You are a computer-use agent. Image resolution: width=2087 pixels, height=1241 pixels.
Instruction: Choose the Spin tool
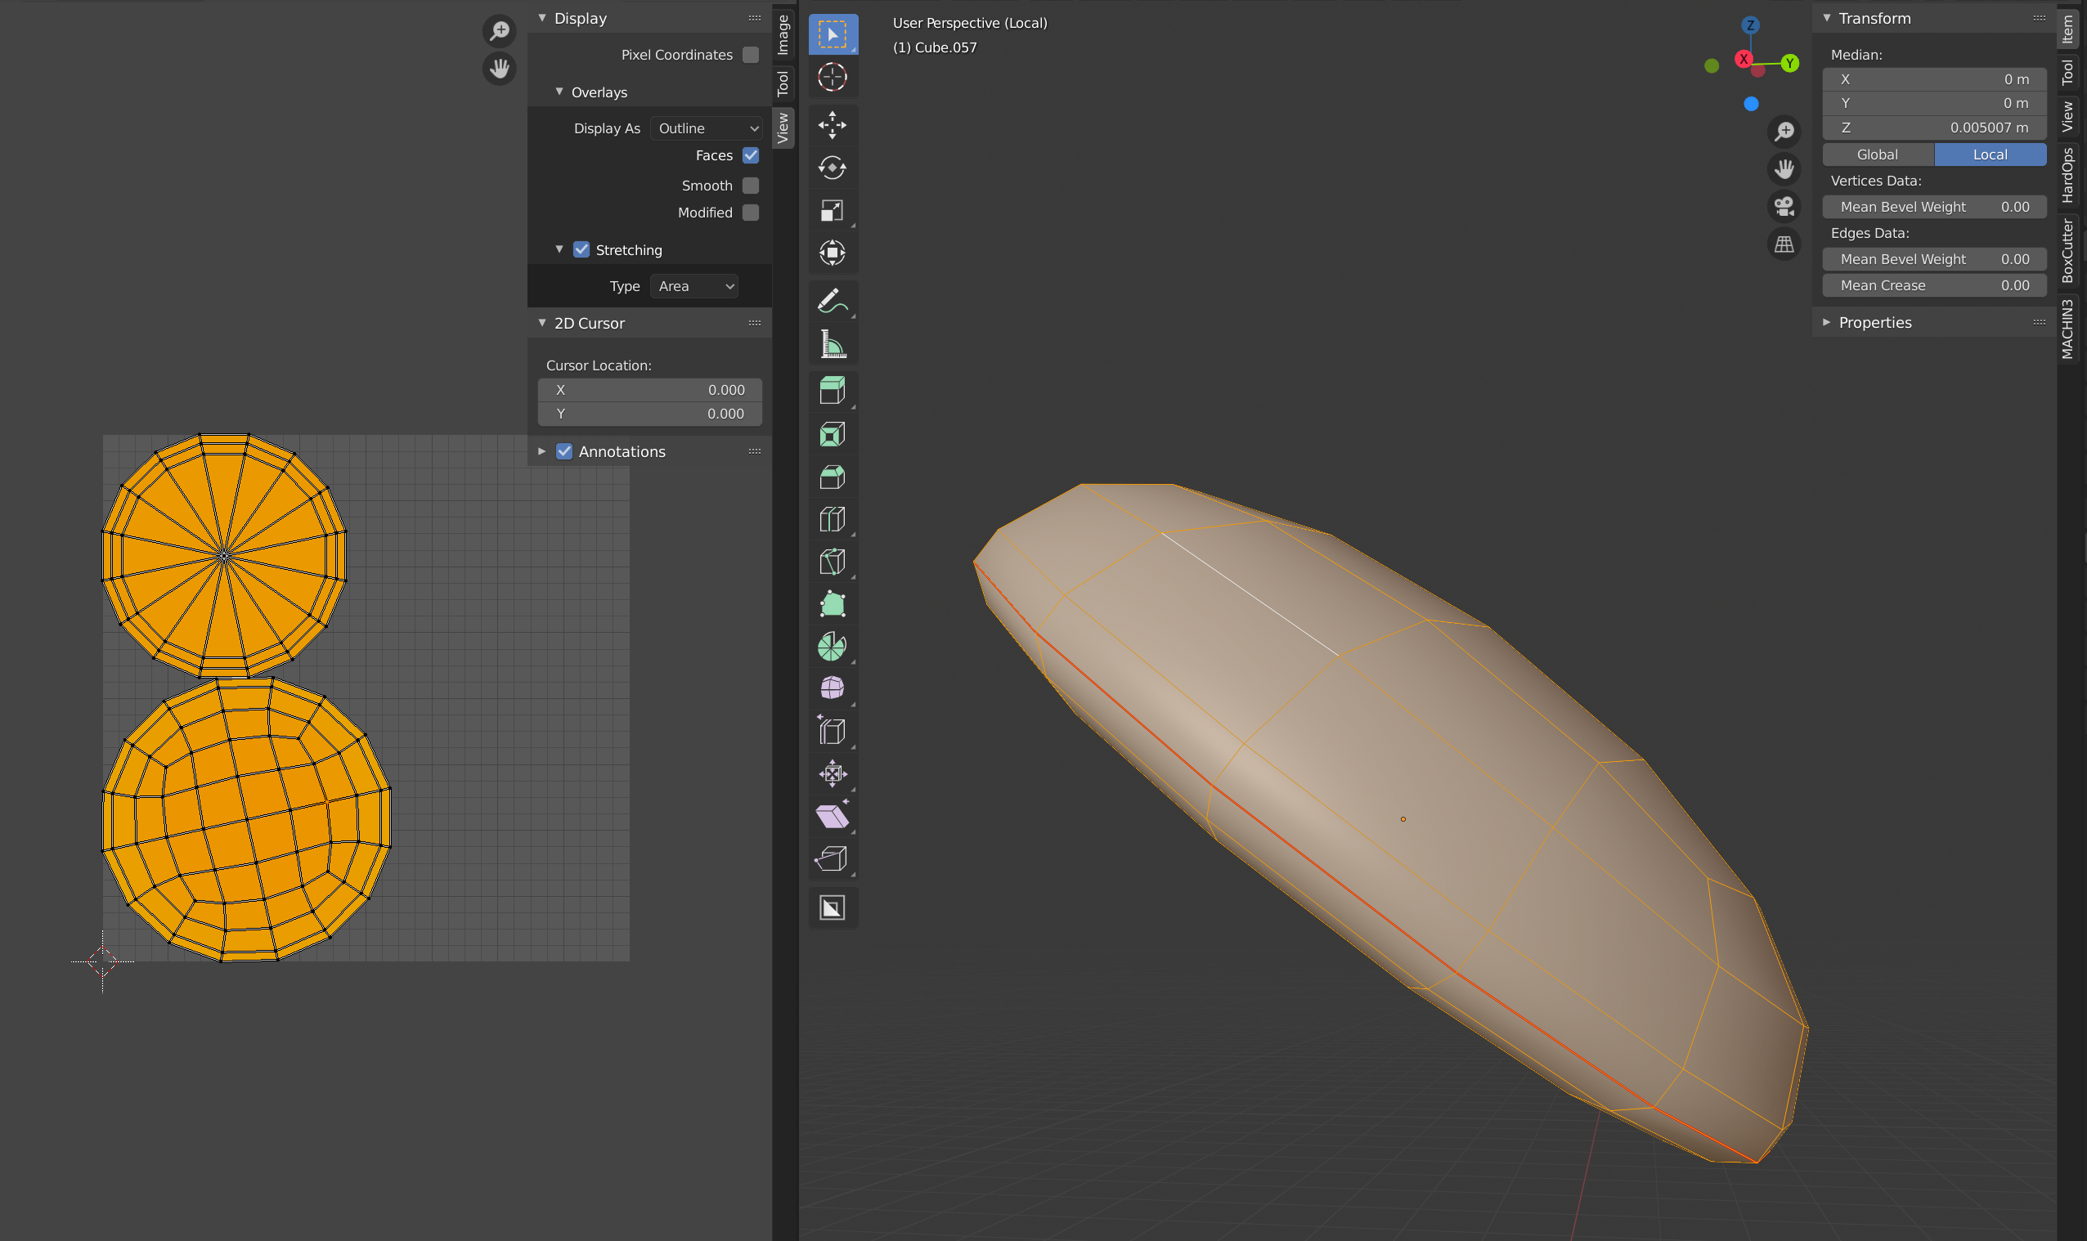(832, 646)
